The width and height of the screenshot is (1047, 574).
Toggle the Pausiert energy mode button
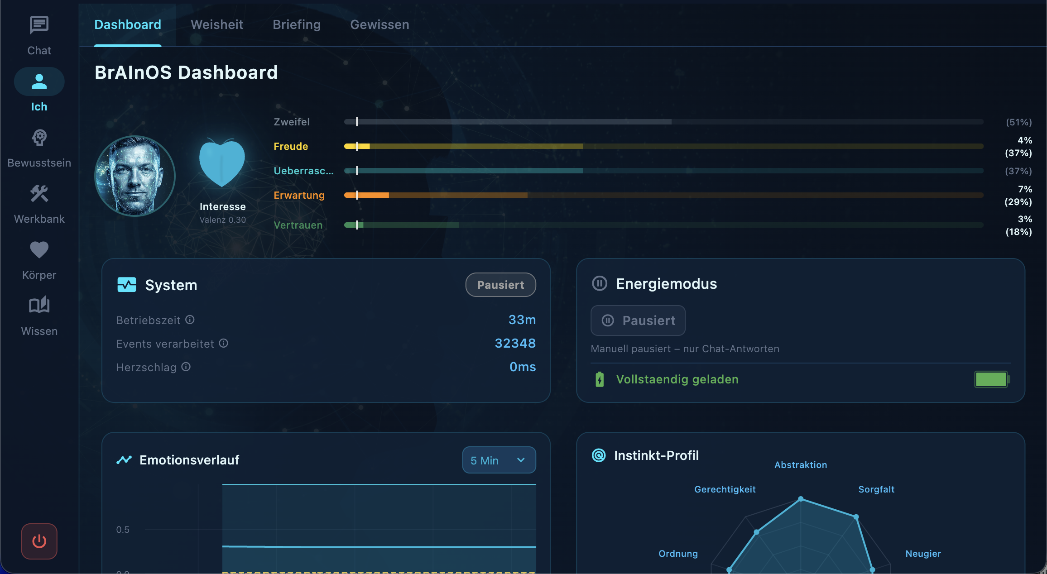pos(638,320)
